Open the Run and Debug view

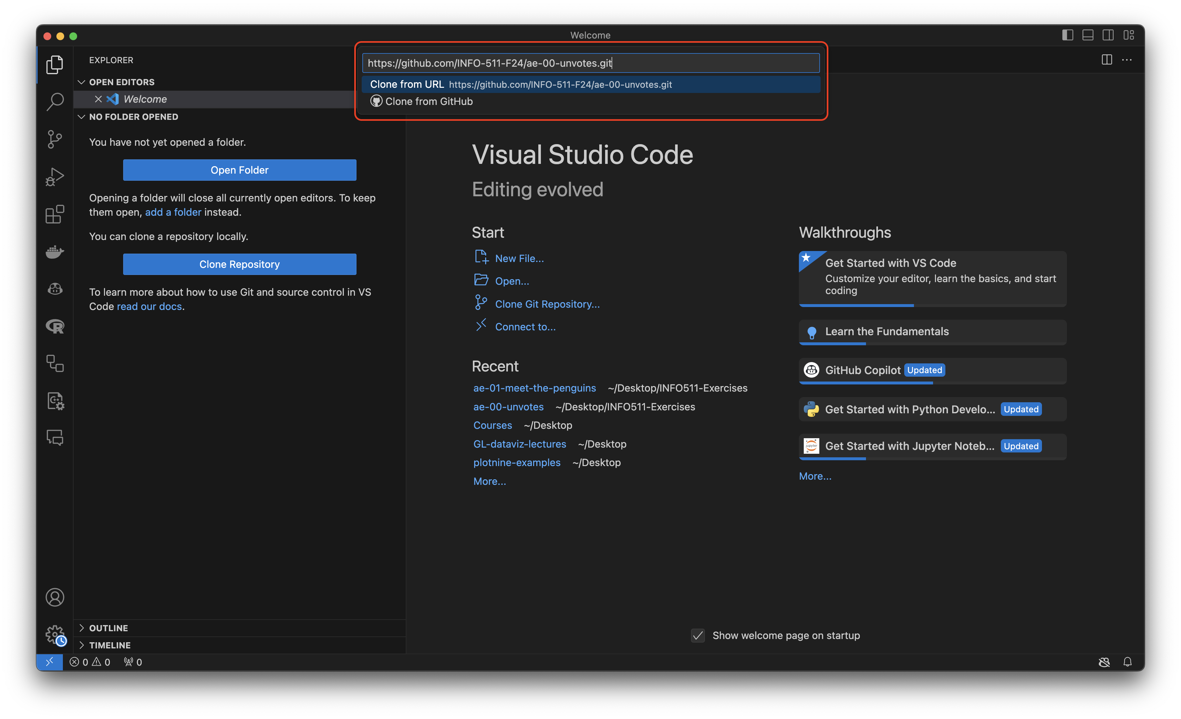tap(55, 177)
